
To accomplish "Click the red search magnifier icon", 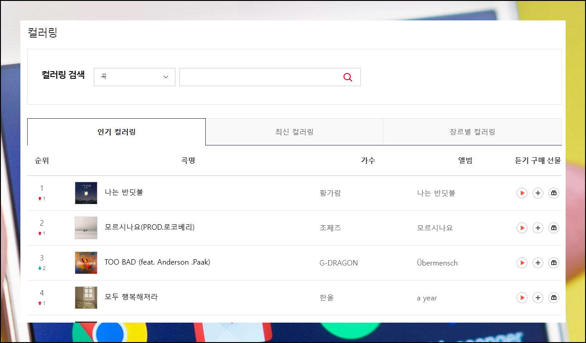I will pos(348,77).
